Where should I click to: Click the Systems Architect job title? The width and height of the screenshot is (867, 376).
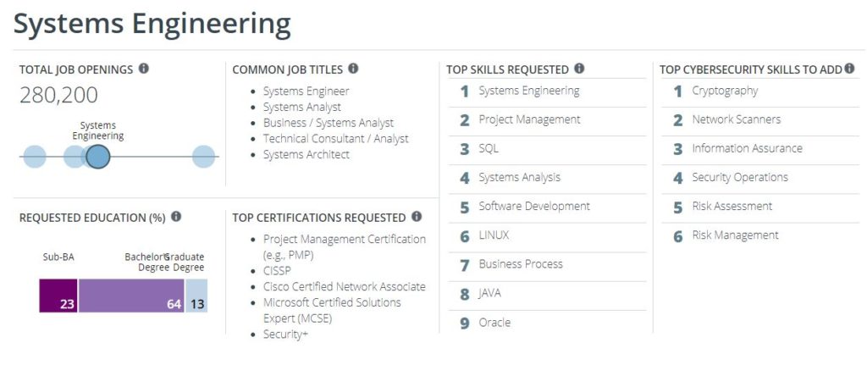[x=306, y=154]
